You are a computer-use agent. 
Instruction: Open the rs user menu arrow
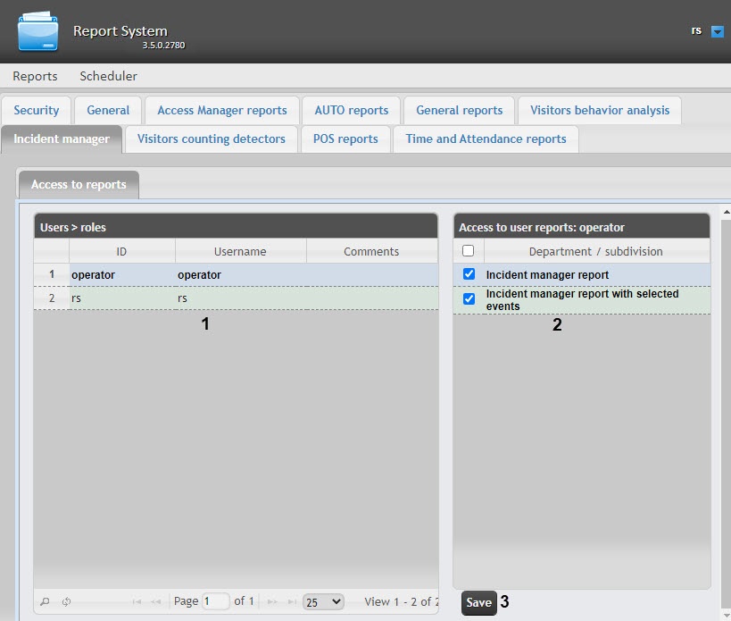(718, 31)
